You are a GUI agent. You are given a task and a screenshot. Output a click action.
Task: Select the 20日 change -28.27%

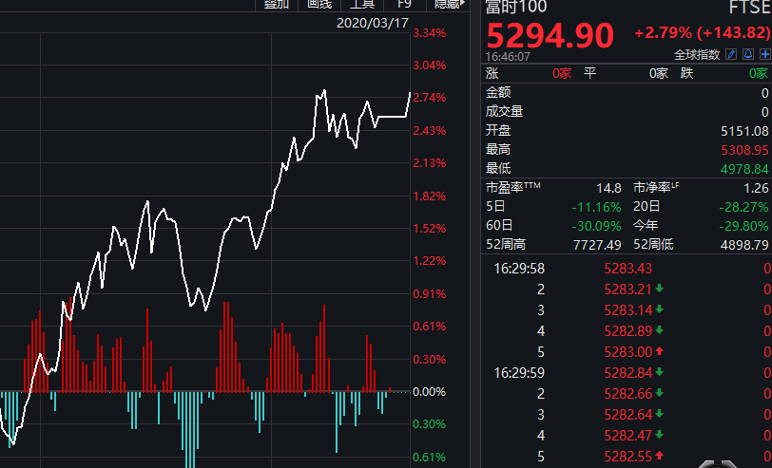pos(743,208)
